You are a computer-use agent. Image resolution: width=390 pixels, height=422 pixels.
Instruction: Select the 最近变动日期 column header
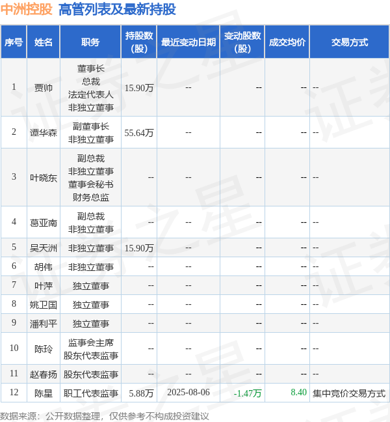pyautogui.click(x=188, y=42)
